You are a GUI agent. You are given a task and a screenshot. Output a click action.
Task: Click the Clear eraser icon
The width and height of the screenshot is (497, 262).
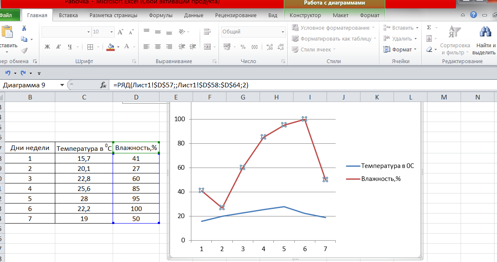coord(429,50)
